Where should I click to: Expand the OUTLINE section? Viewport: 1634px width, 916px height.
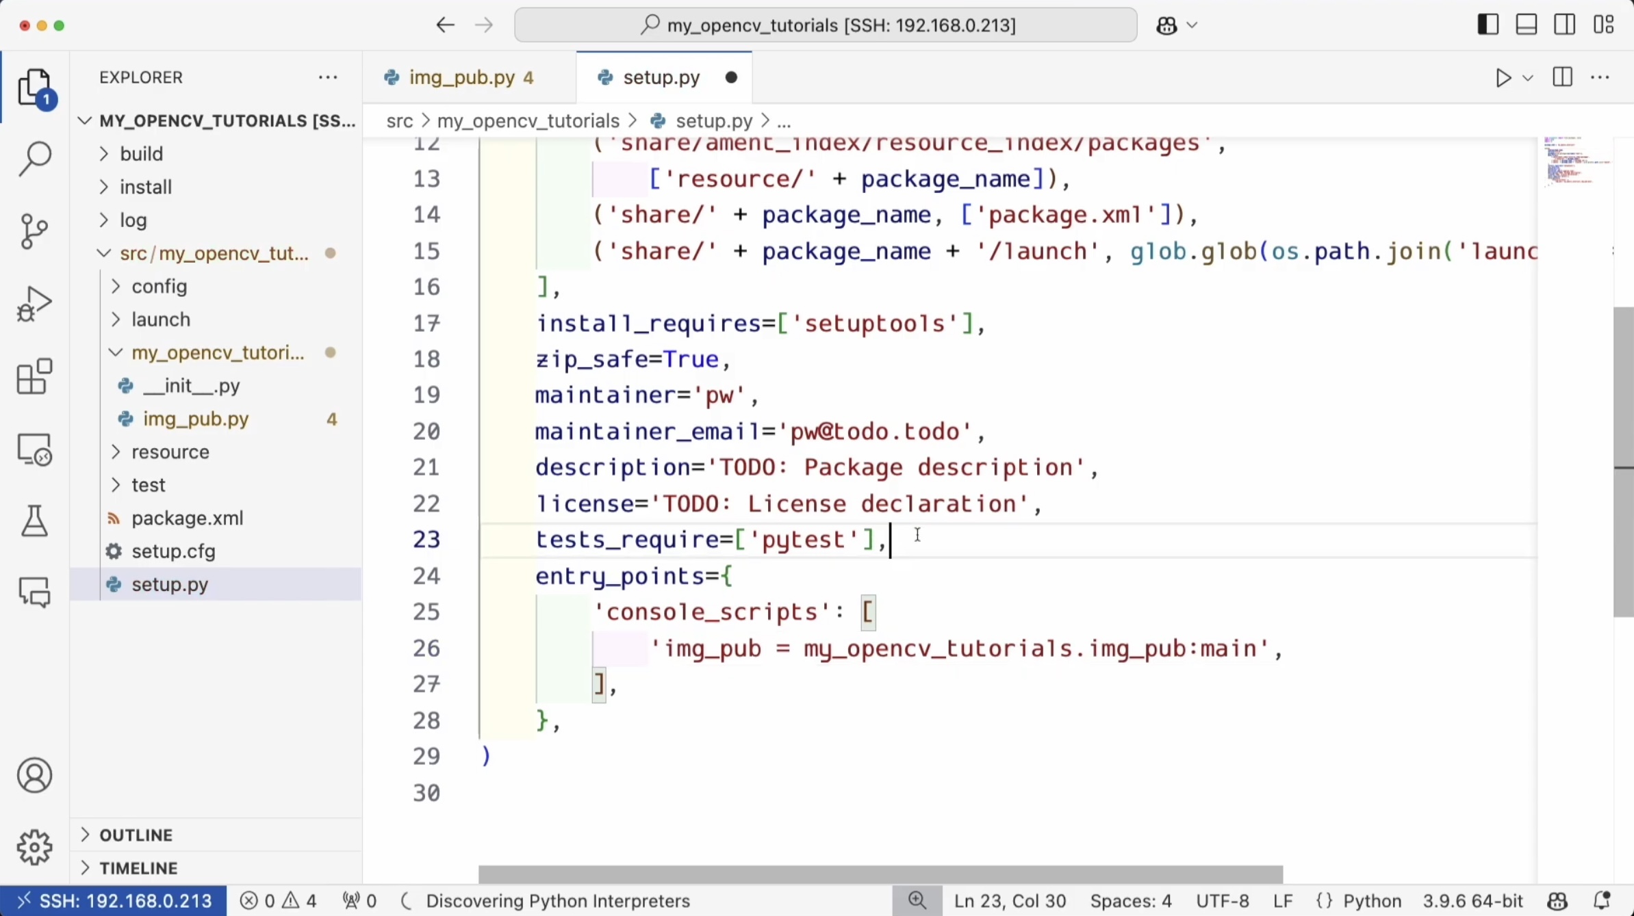[136, 835]
